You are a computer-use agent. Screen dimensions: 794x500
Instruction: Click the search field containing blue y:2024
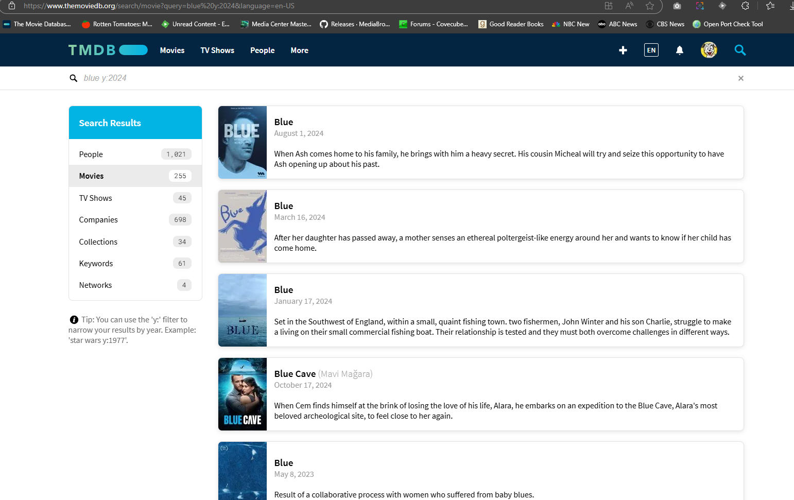point(360,78)
